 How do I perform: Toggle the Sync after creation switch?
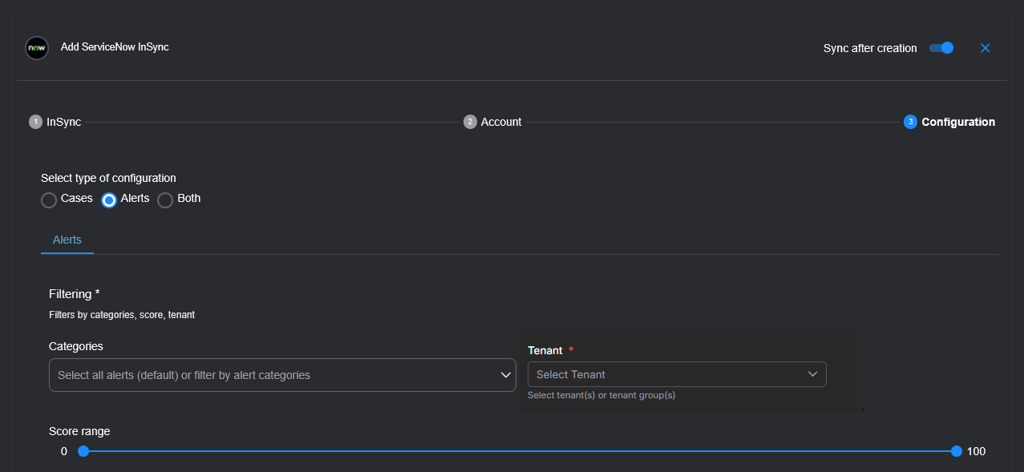point(941,48)
